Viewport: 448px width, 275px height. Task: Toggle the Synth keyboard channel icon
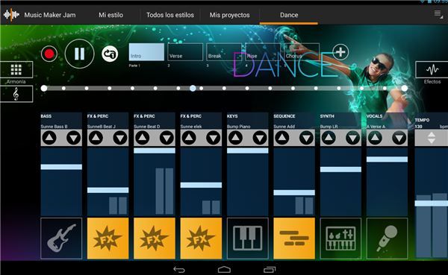pos(340,238)
